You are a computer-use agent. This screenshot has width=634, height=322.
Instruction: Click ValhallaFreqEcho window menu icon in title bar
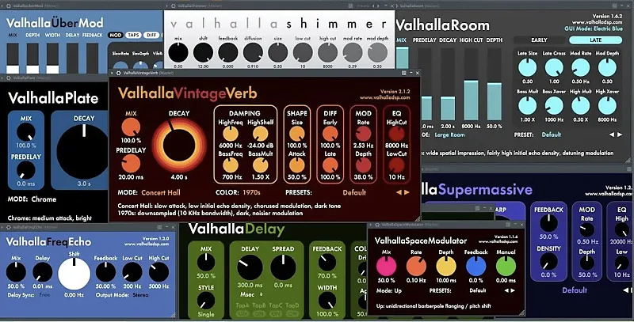tap(160, 227)
